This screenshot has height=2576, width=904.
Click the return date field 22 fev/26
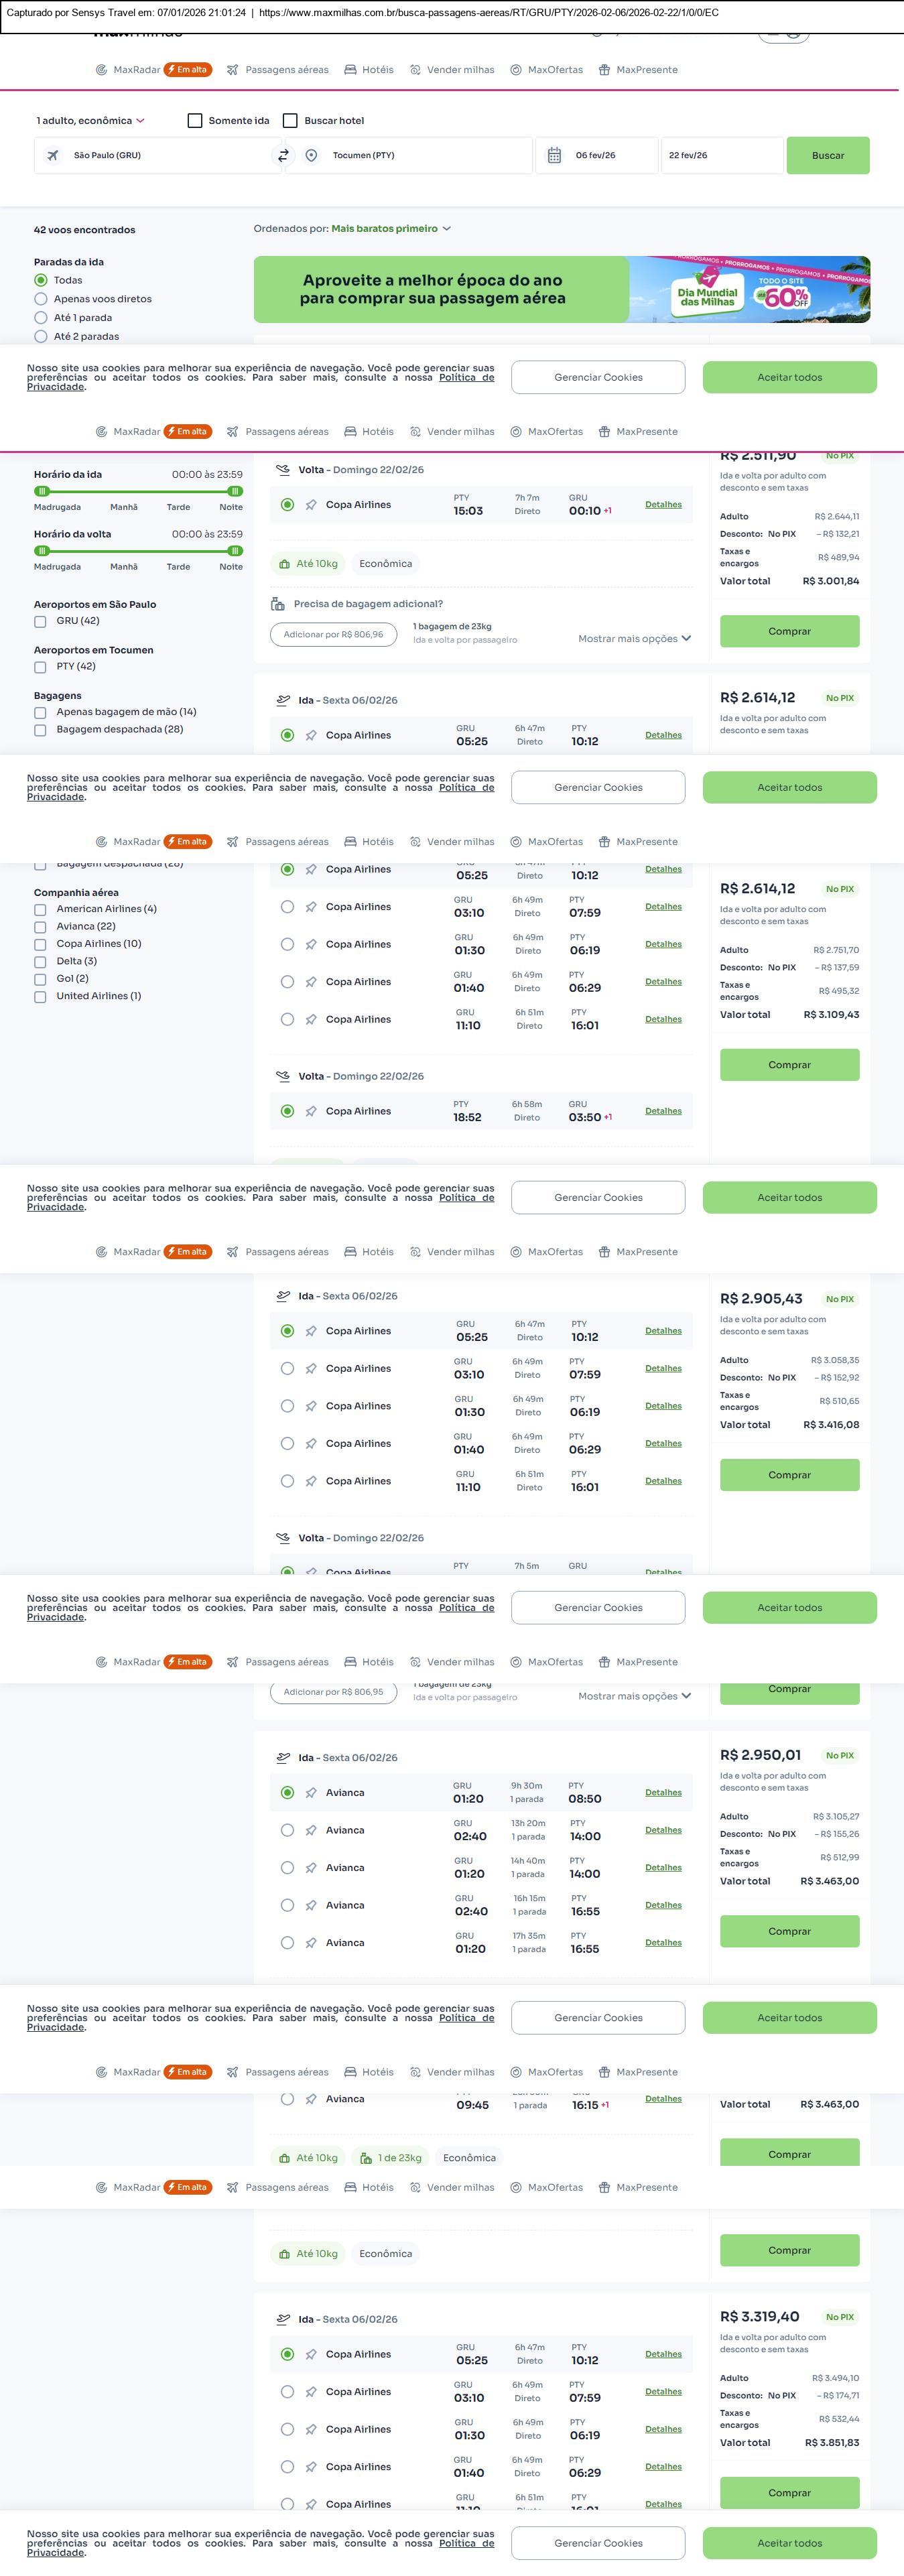(x=720, y=155)
